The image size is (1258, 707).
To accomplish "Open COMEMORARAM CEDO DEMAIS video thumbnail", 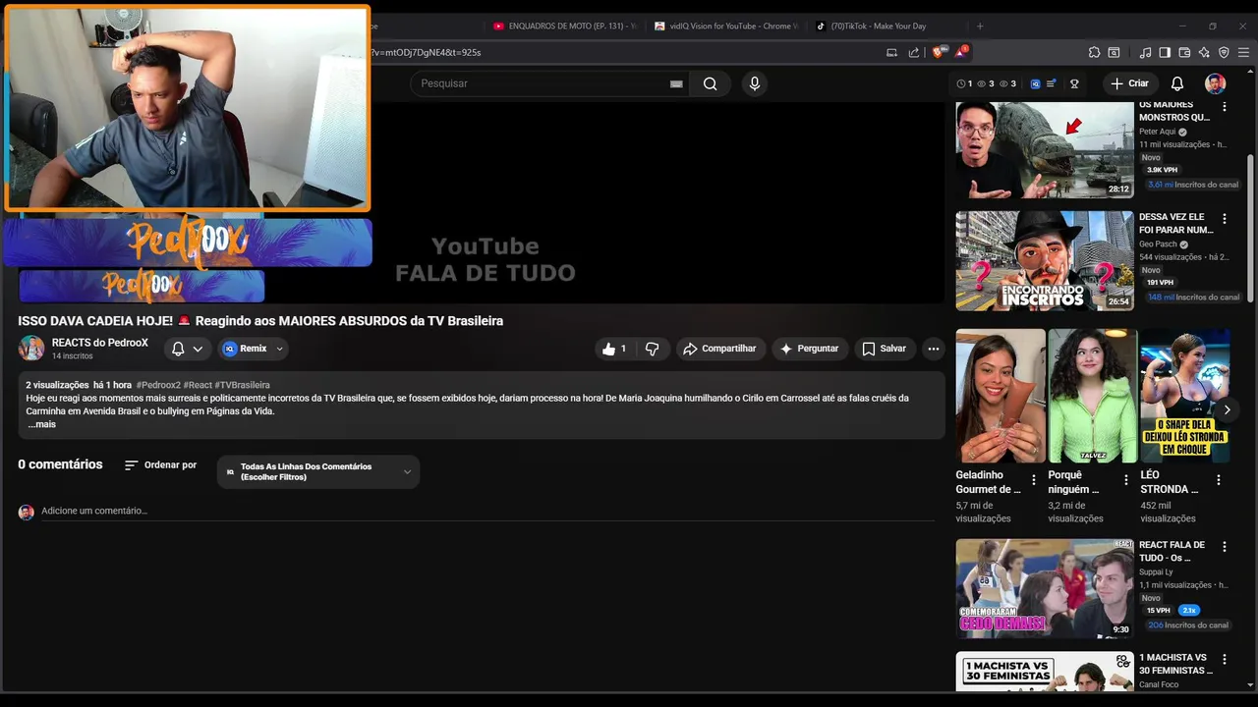I will tap(1045, 588).
